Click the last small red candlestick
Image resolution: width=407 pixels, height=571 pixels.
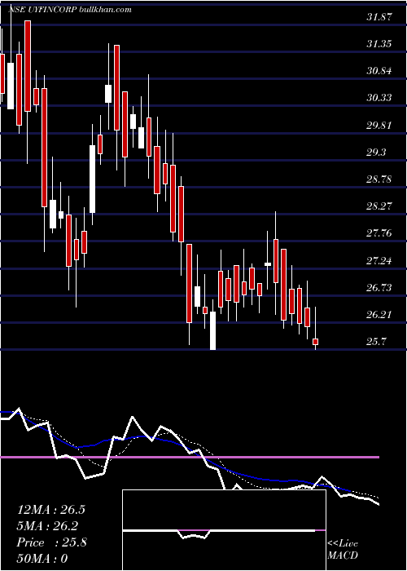(x=316, y=342)
